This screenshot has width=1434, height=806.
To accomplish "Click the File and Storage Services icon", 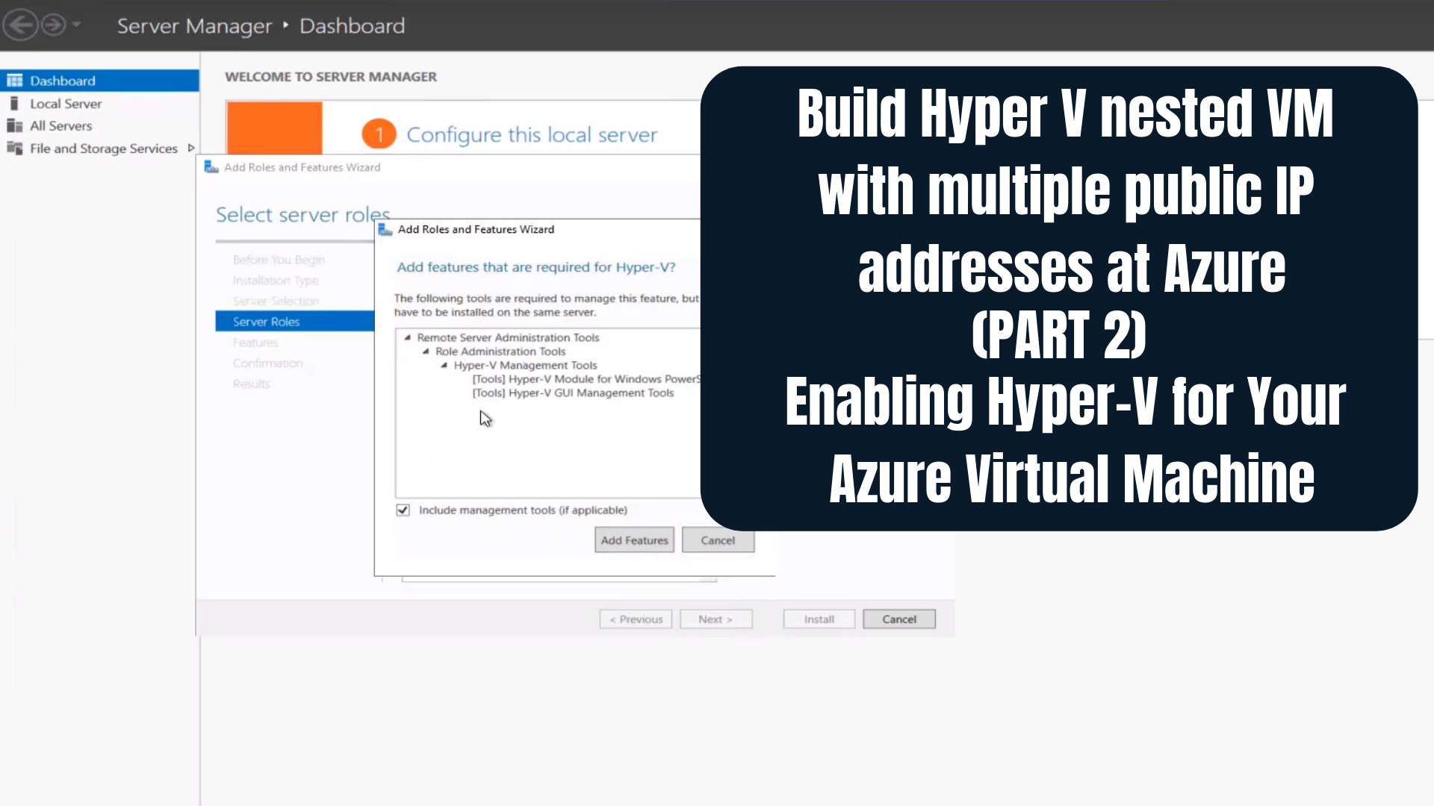I will tap(13, 149).
